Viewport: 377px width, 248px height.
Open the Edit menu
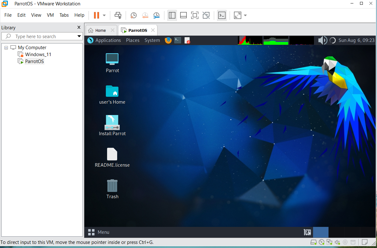[x=21, y=15]
